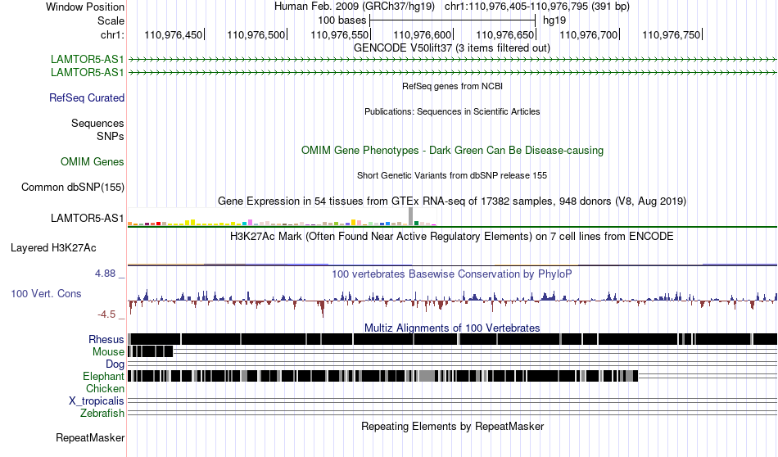Select the second LAMTOR5-AS1 GENCODE transcript label
Image resolution: width=778 pixels, height=457 pixels.
(88, 72)
